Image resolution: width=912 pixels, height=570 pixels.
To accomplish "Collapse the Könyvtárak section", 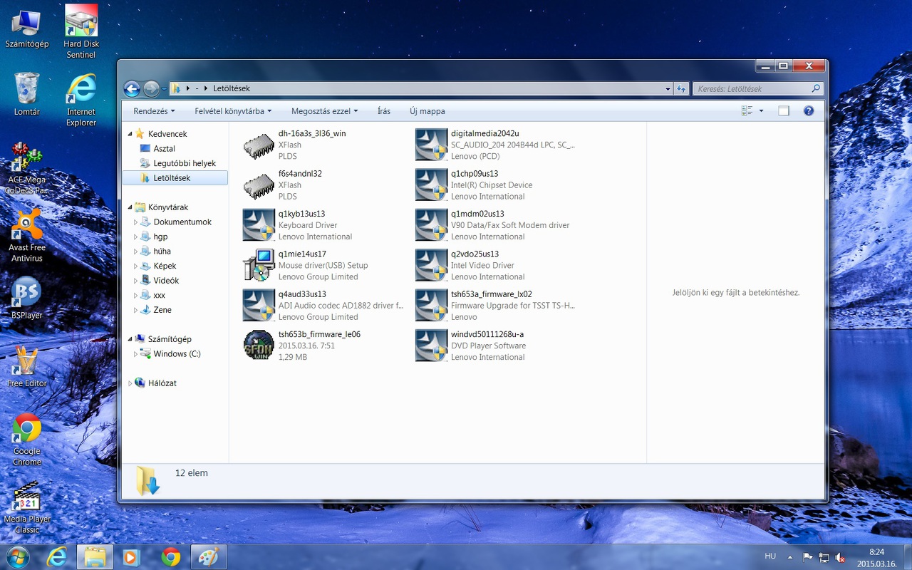I will pos(130,207).
